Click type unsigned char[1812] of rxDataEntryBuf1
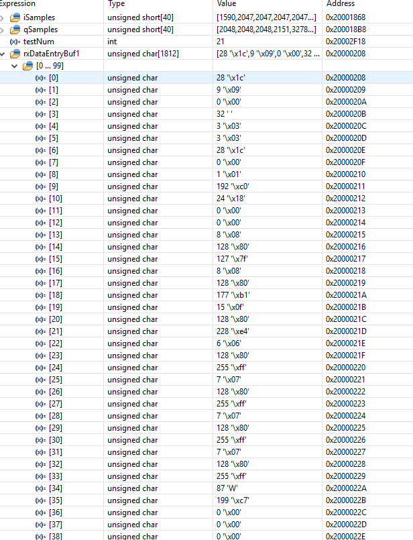Image resolution: width=413 pixels, height=540 pixels. click(x=143, y=54)
